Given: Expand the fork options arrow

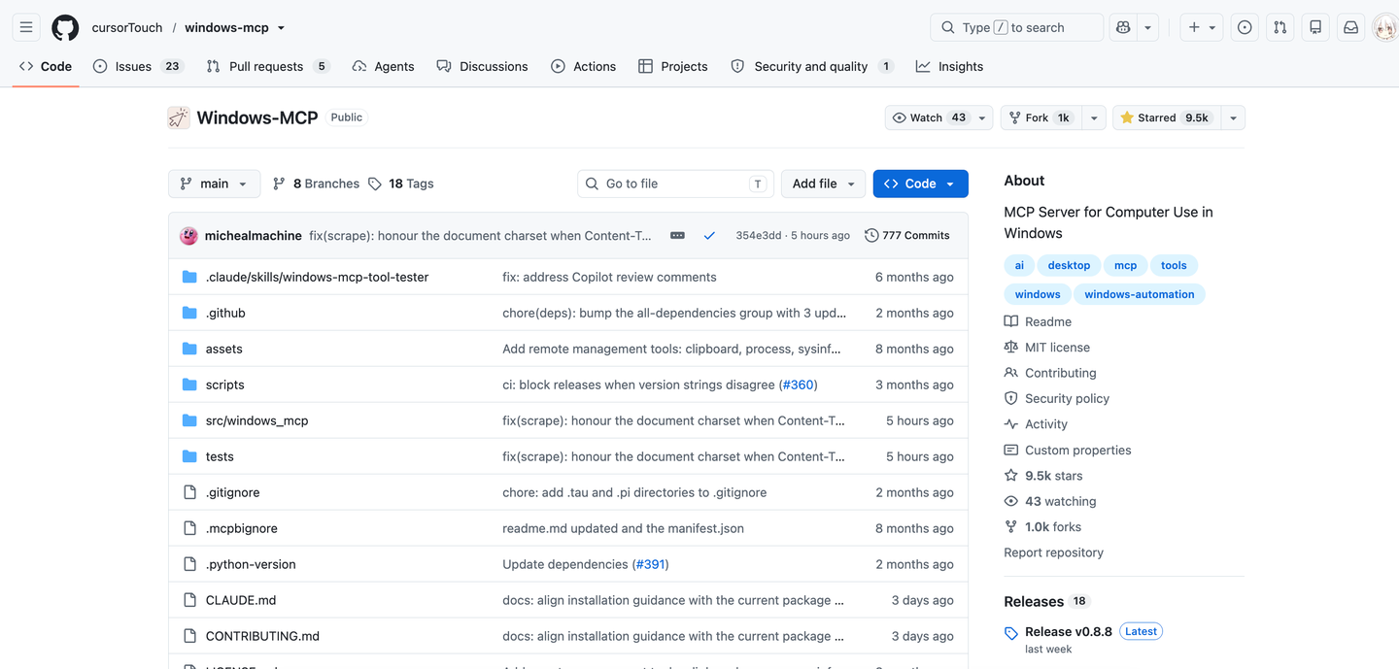Looking at the screenshot, I should point(1094,117).
